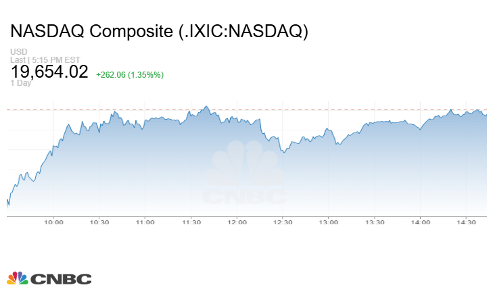This screenshot has height=304, width=487.
Task: Click the 11:00 time axis label
Action: (145, 222)
